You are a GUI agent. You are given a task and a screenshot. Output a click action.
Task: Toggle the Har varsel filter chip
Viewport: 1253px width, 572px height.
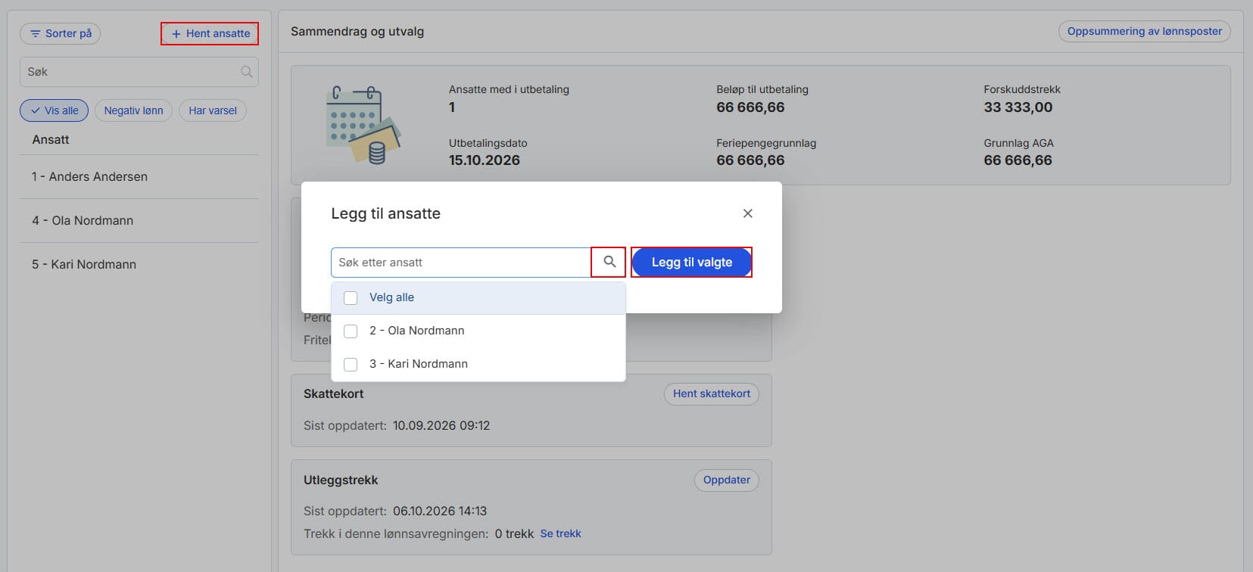pos(213,110)
